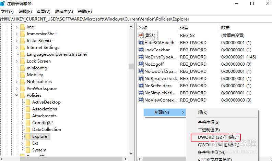Open the 编辑(E) menu
Viewport: 272px width, 161px height.
[x=25, y=12]
